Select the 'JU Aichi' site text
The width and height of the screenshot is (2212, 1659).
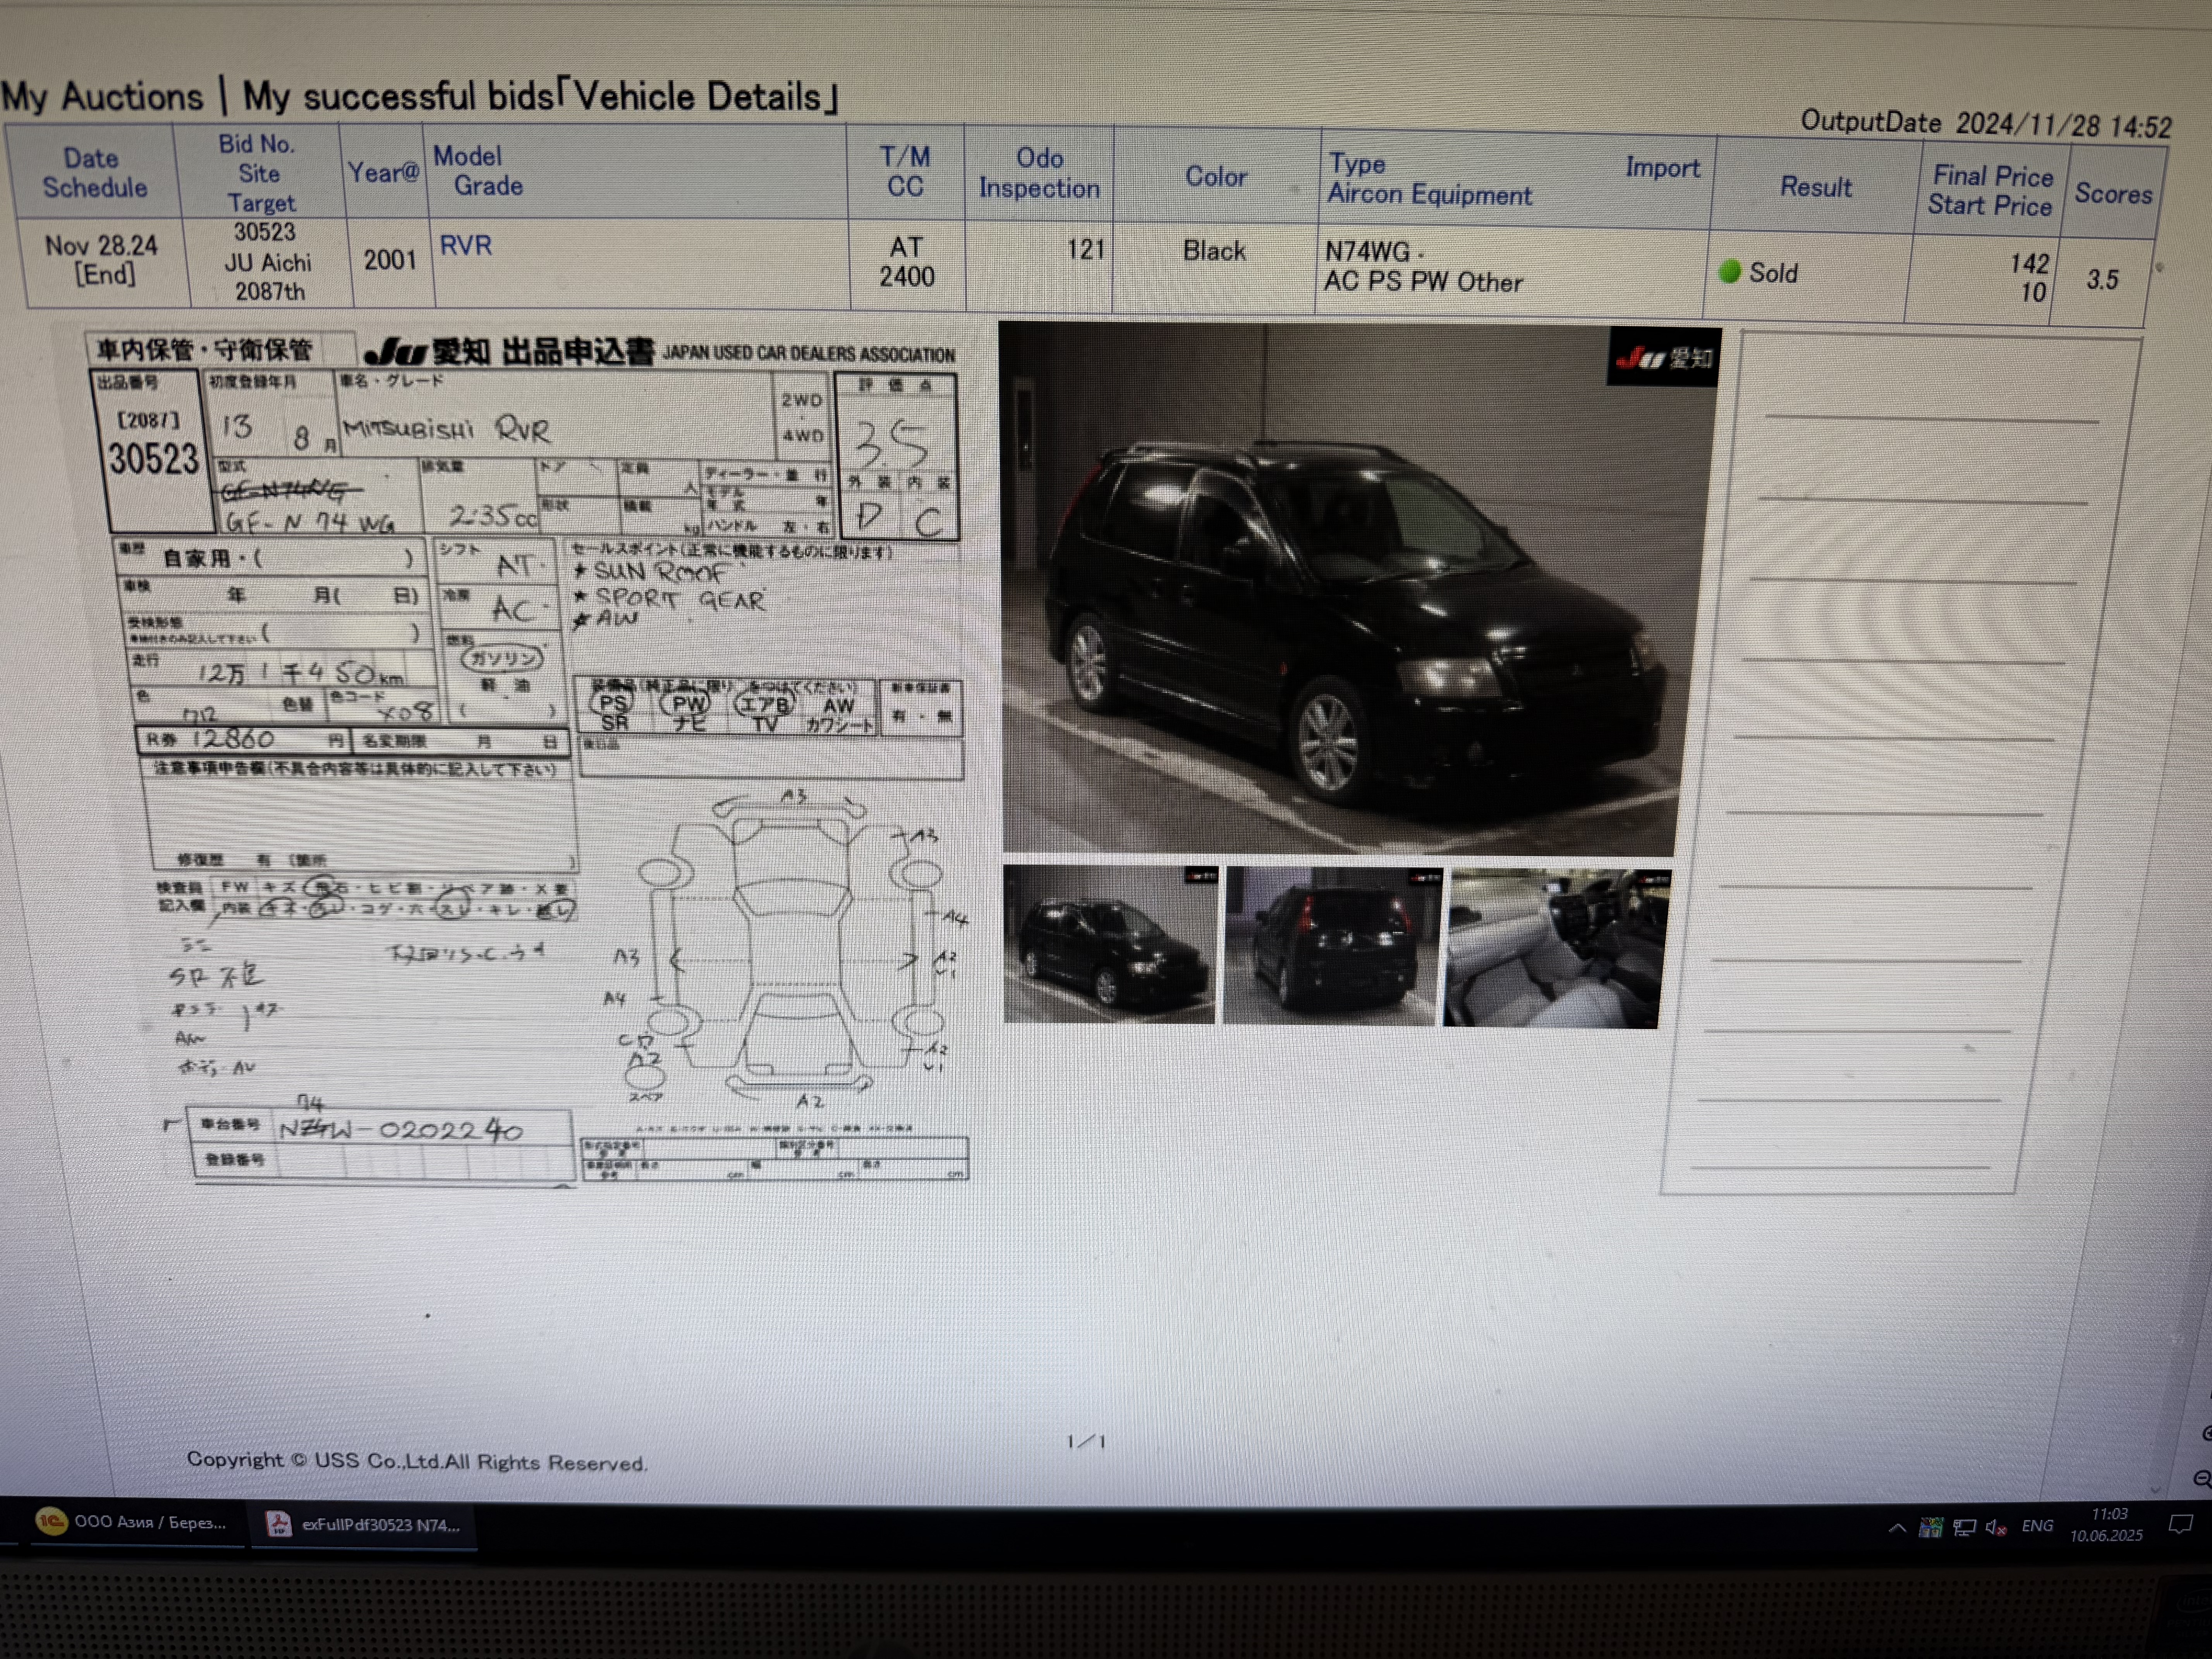[x=268, y=263]
